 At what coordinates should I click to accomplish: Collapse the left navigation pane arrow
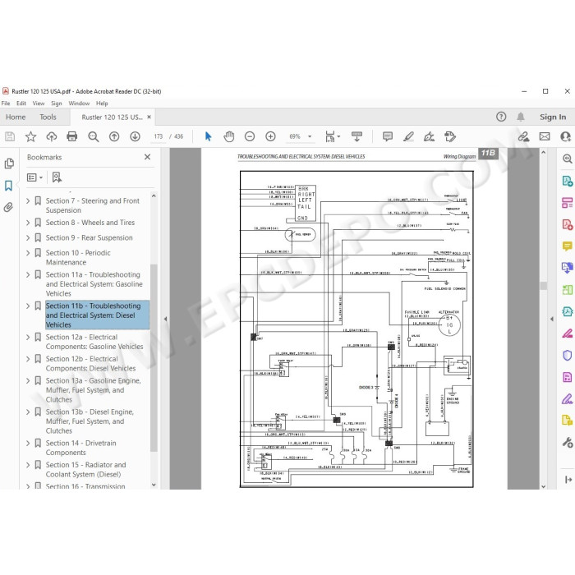coord(165,319)
